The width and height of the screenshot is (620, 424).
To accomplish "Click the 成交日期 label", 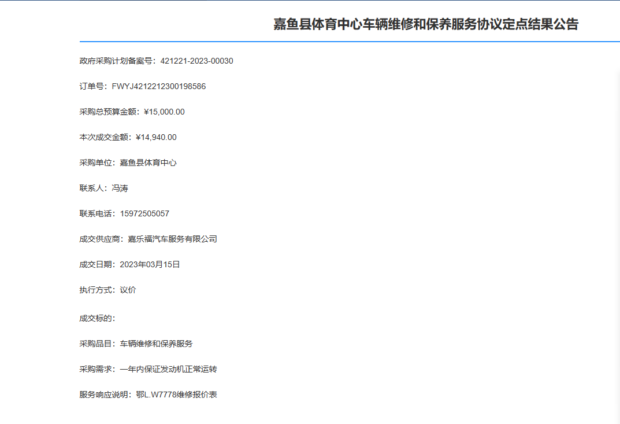I will [98, 264].
